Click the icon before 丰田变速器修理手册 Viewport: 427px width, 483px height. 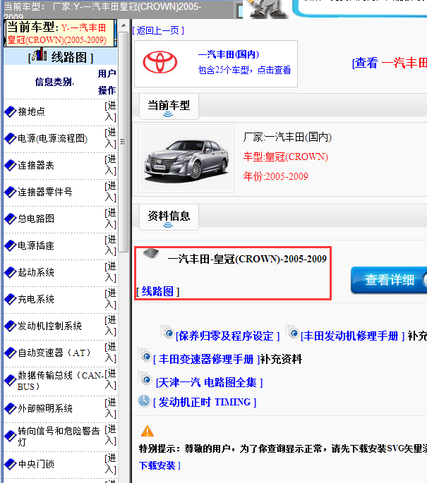(x=145, y=355)
